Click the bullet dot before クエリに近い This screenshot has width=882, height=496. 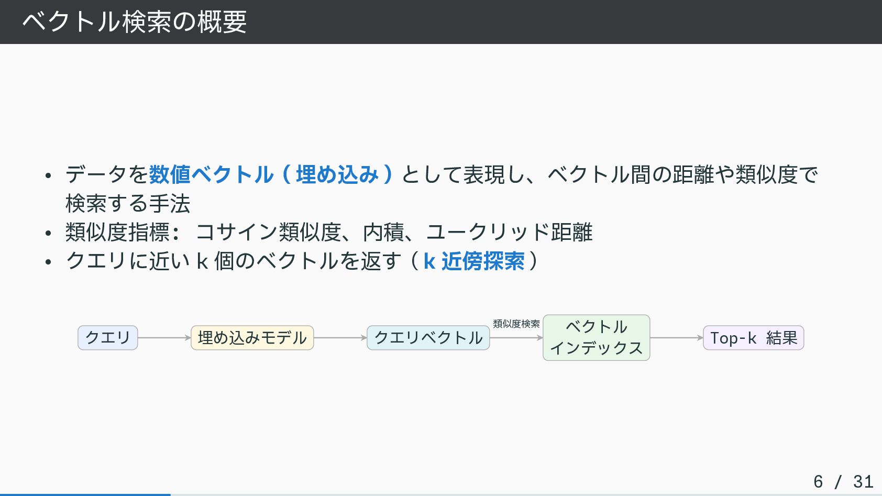coord(48,261)
